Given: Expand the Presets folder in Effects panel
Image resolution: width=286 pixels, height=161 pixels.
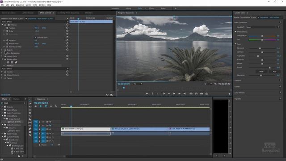Looking at the screenshot, I should click(x=2, y=107).
